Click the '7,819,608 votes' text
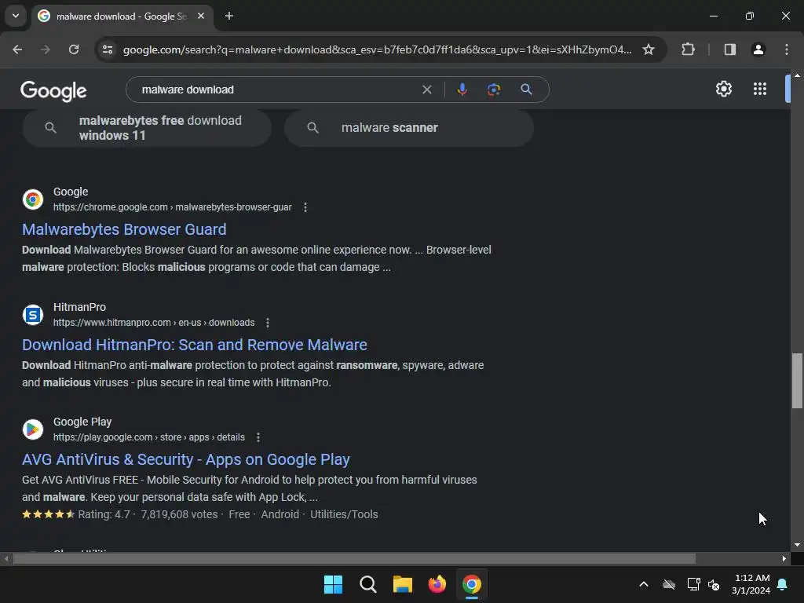The image size is (804, 603). click(180, 514)
